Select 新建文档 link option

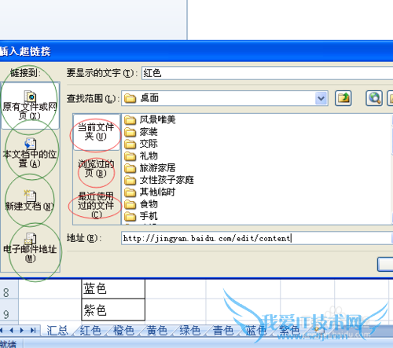(30, 201)
